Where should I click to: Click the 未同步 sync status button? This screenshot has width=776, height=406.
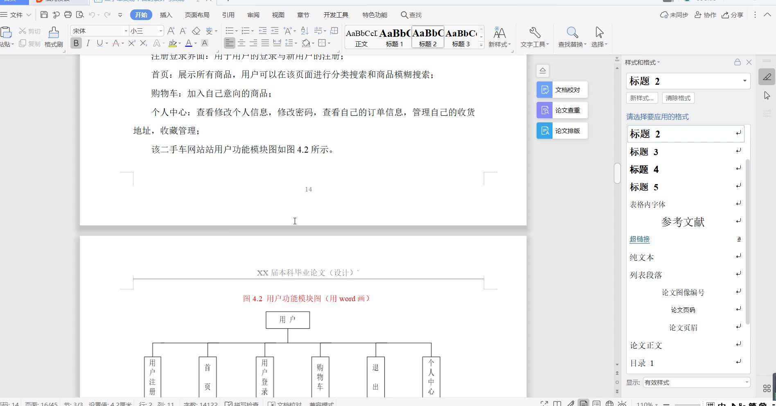pos(674,15)
